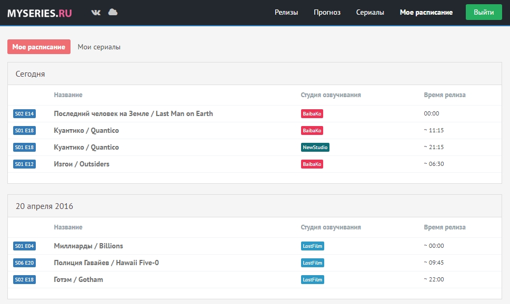Open the Готэм / Gotham link
The image size is (510, 304).
pyautogui.click(x=78, y=279)
